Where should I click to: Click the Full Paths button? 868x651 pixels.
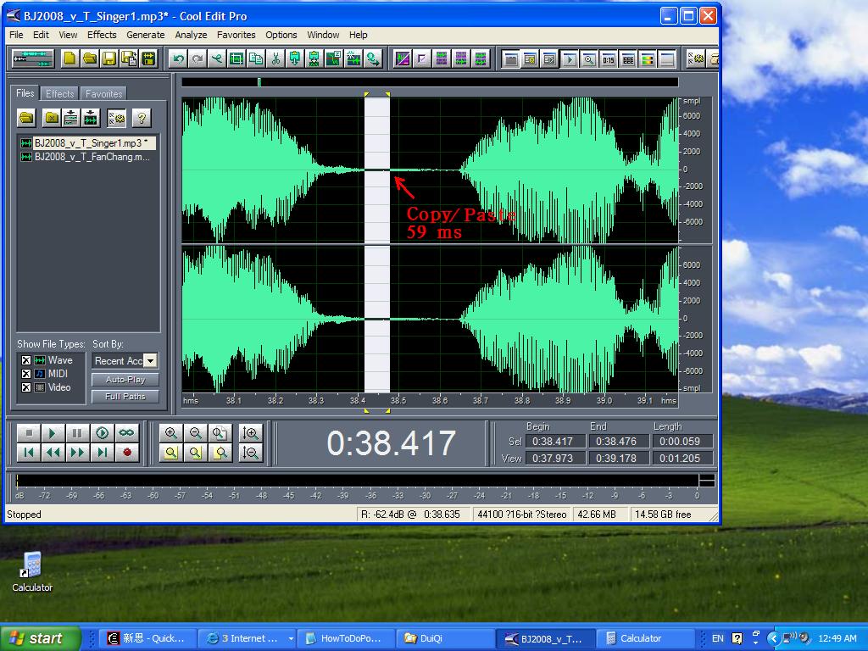tap(125, 396)
